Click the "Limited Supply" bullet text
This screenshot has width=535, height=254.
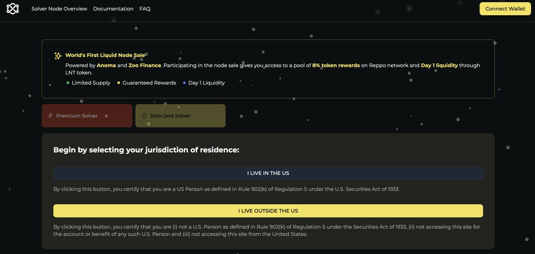click(91, 83)
